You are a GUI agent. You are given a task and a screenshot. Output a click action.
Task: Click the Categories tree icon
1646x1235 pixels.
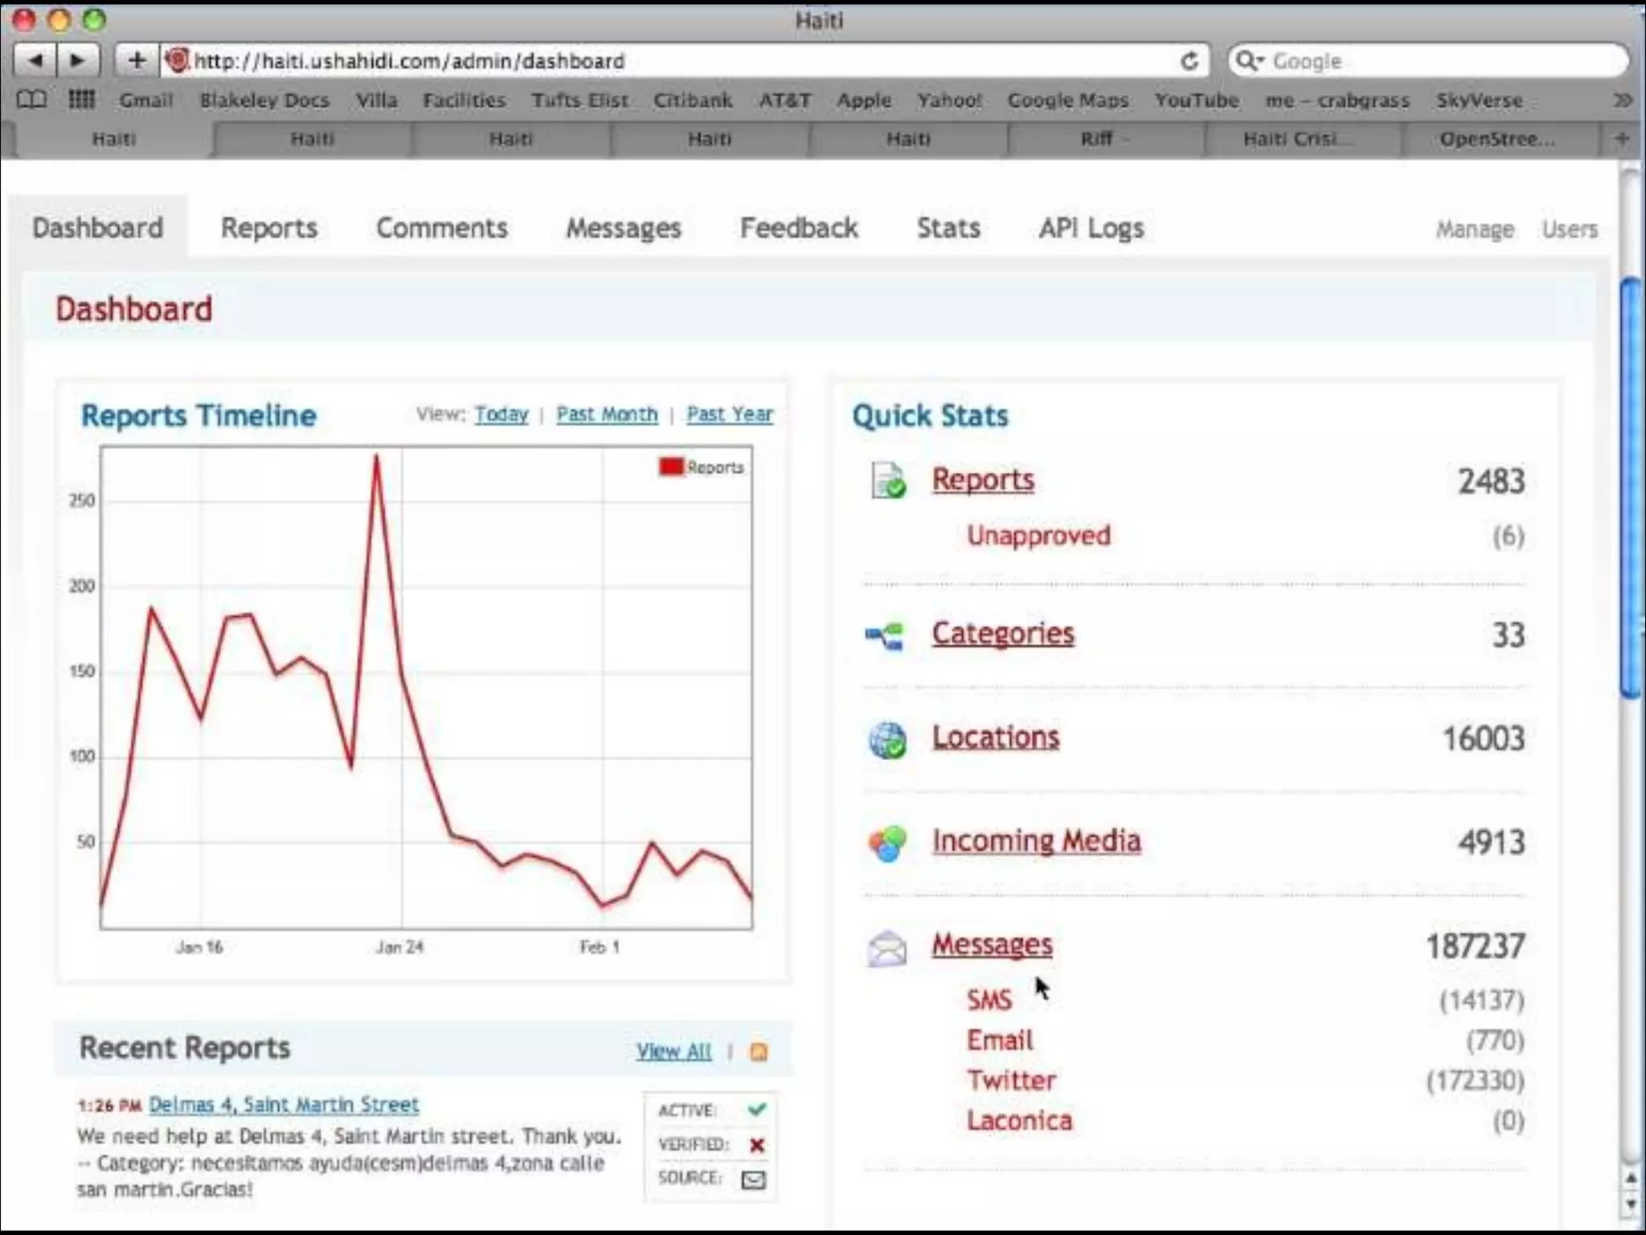point(885,636)
